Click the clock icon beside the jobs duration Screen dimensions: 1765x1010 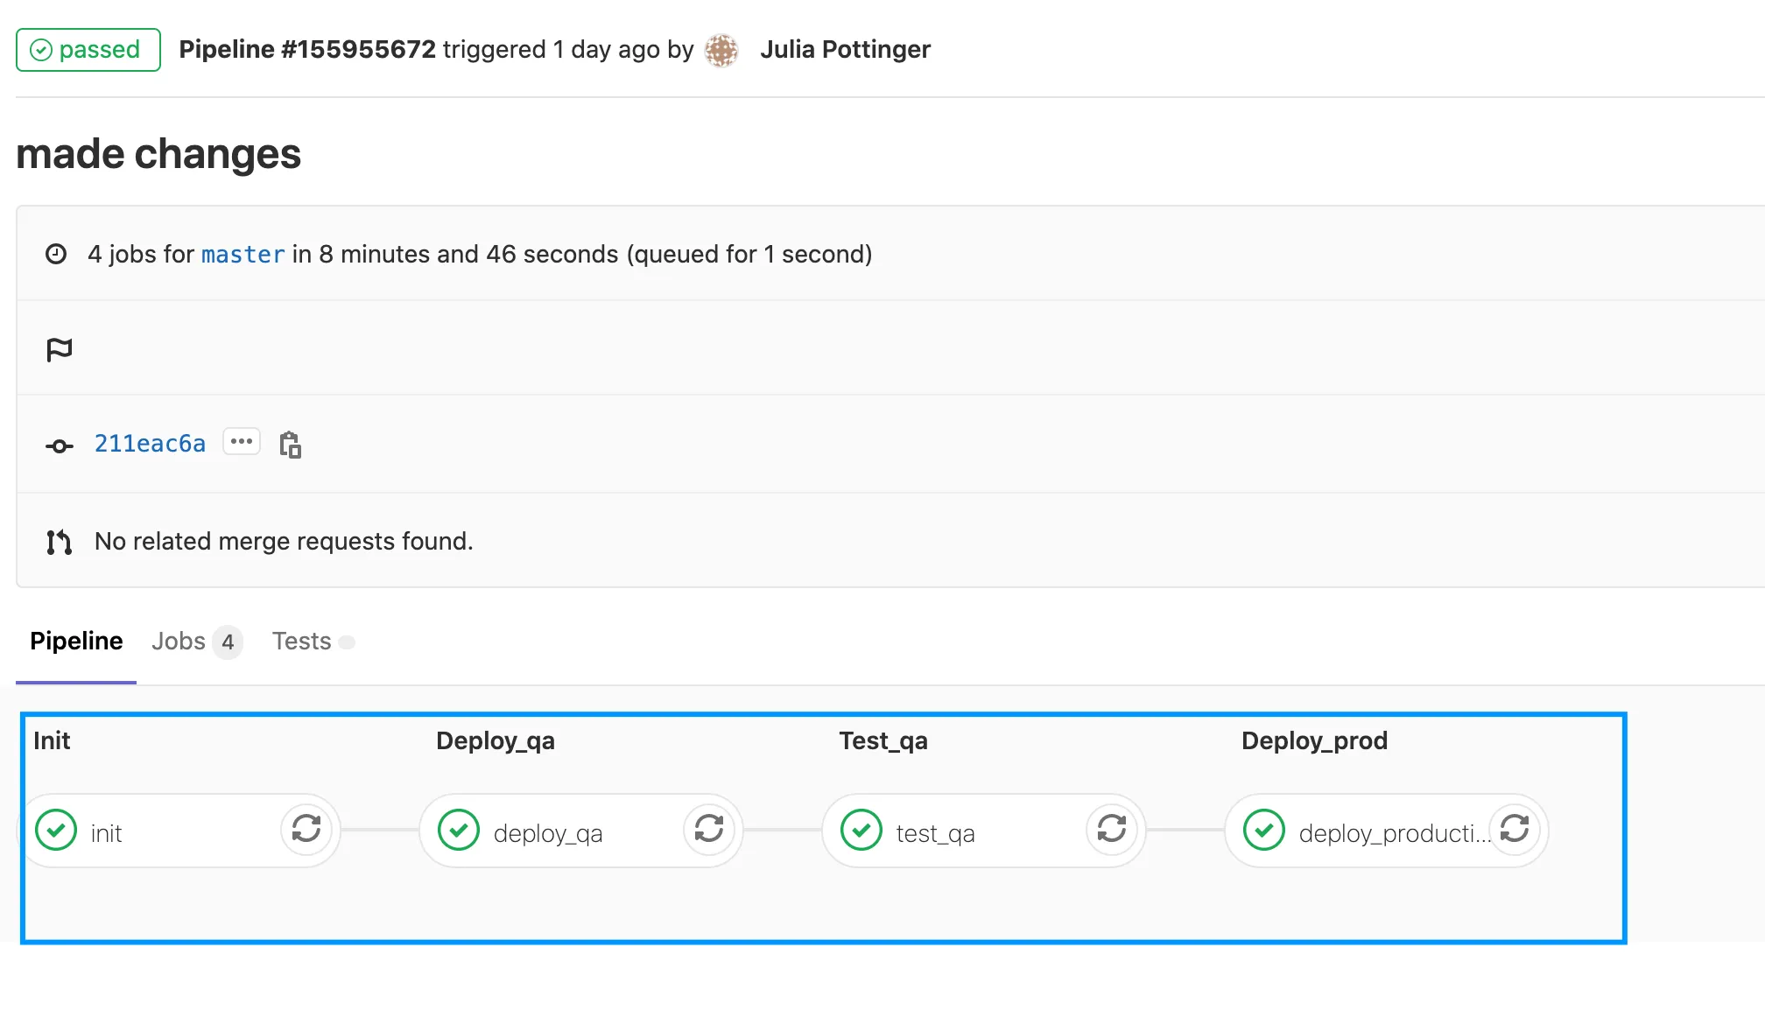coord(56,254)
